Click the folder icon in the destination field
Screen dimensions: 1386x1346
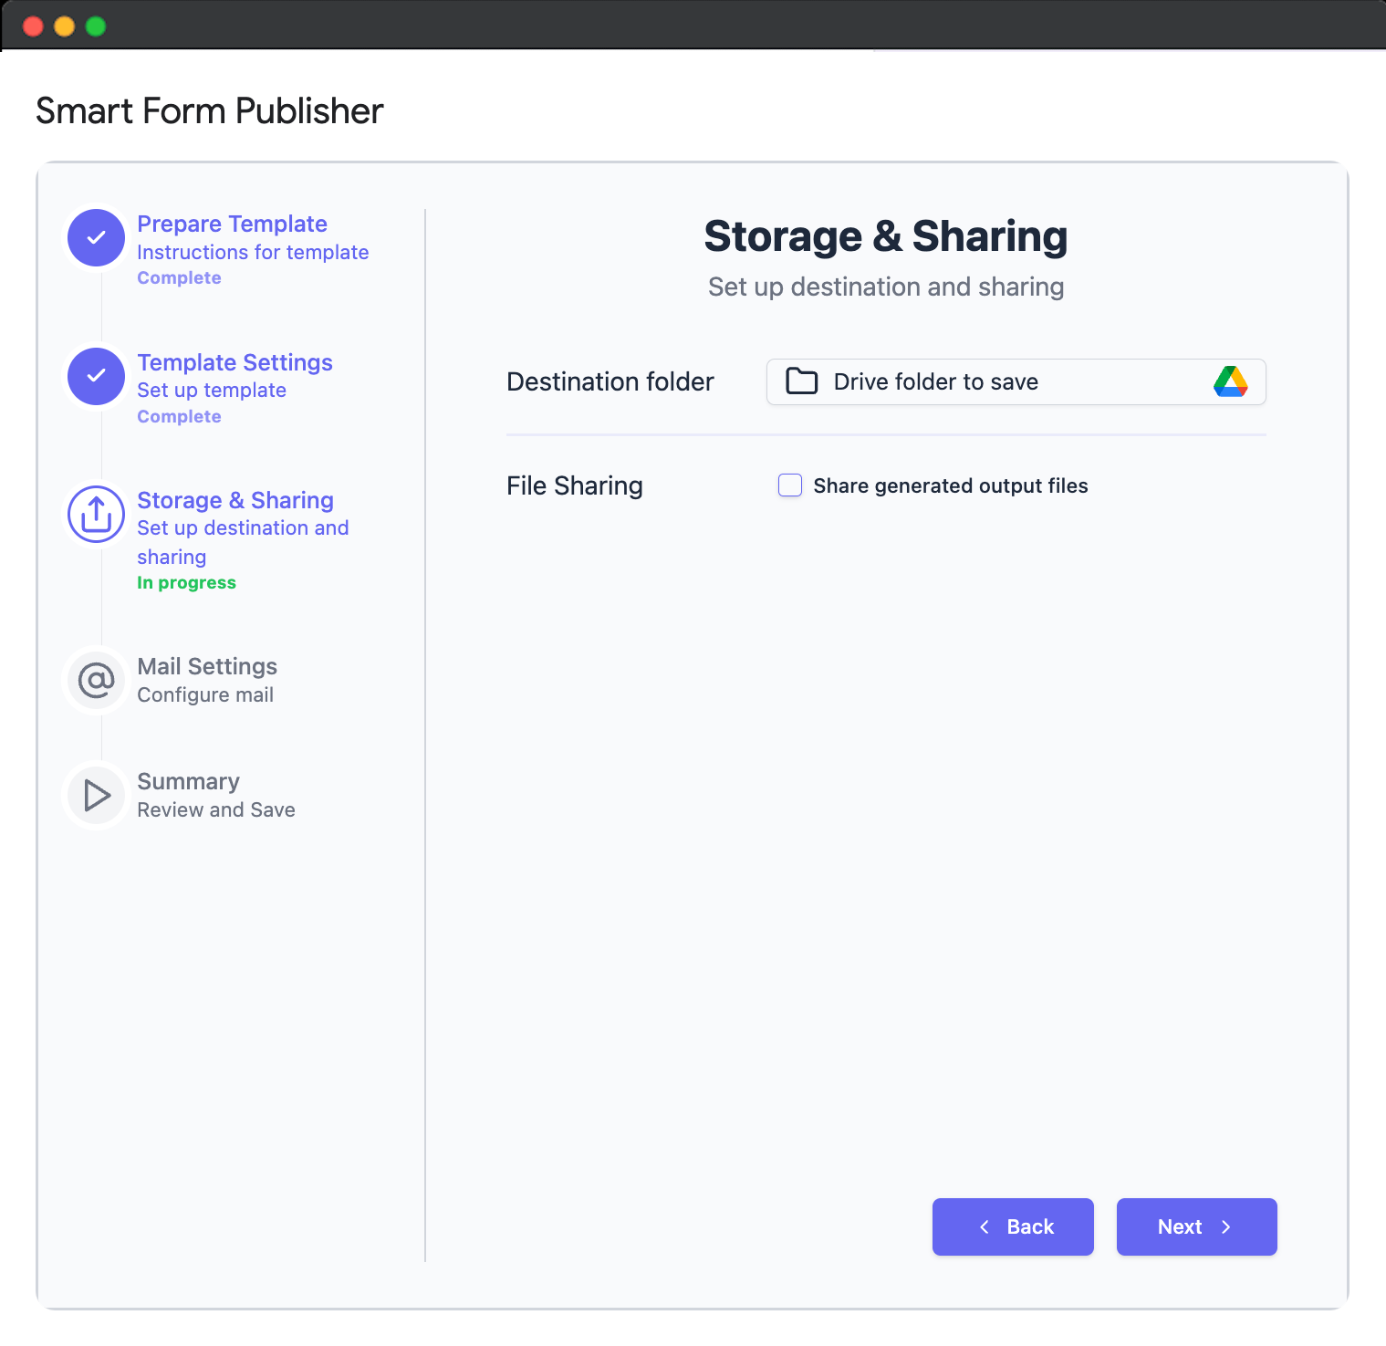click(800, 381)
